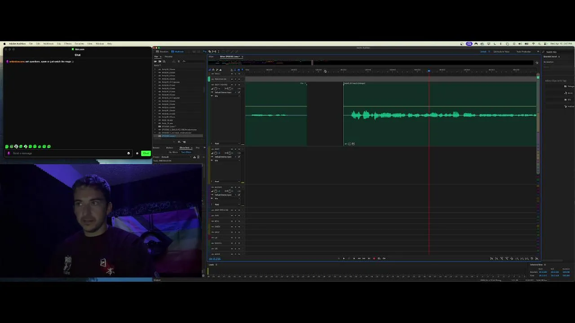
Task: Select the Move tool in Audition toolbar
Action: pyautogui.click(x=205, y=52)
